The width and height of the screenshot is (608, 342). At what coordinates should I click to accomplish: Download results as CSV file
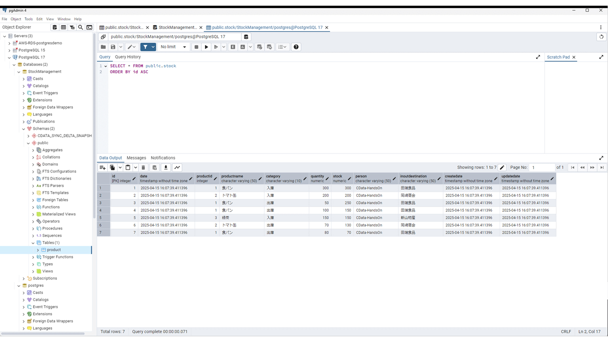(166, 168)
